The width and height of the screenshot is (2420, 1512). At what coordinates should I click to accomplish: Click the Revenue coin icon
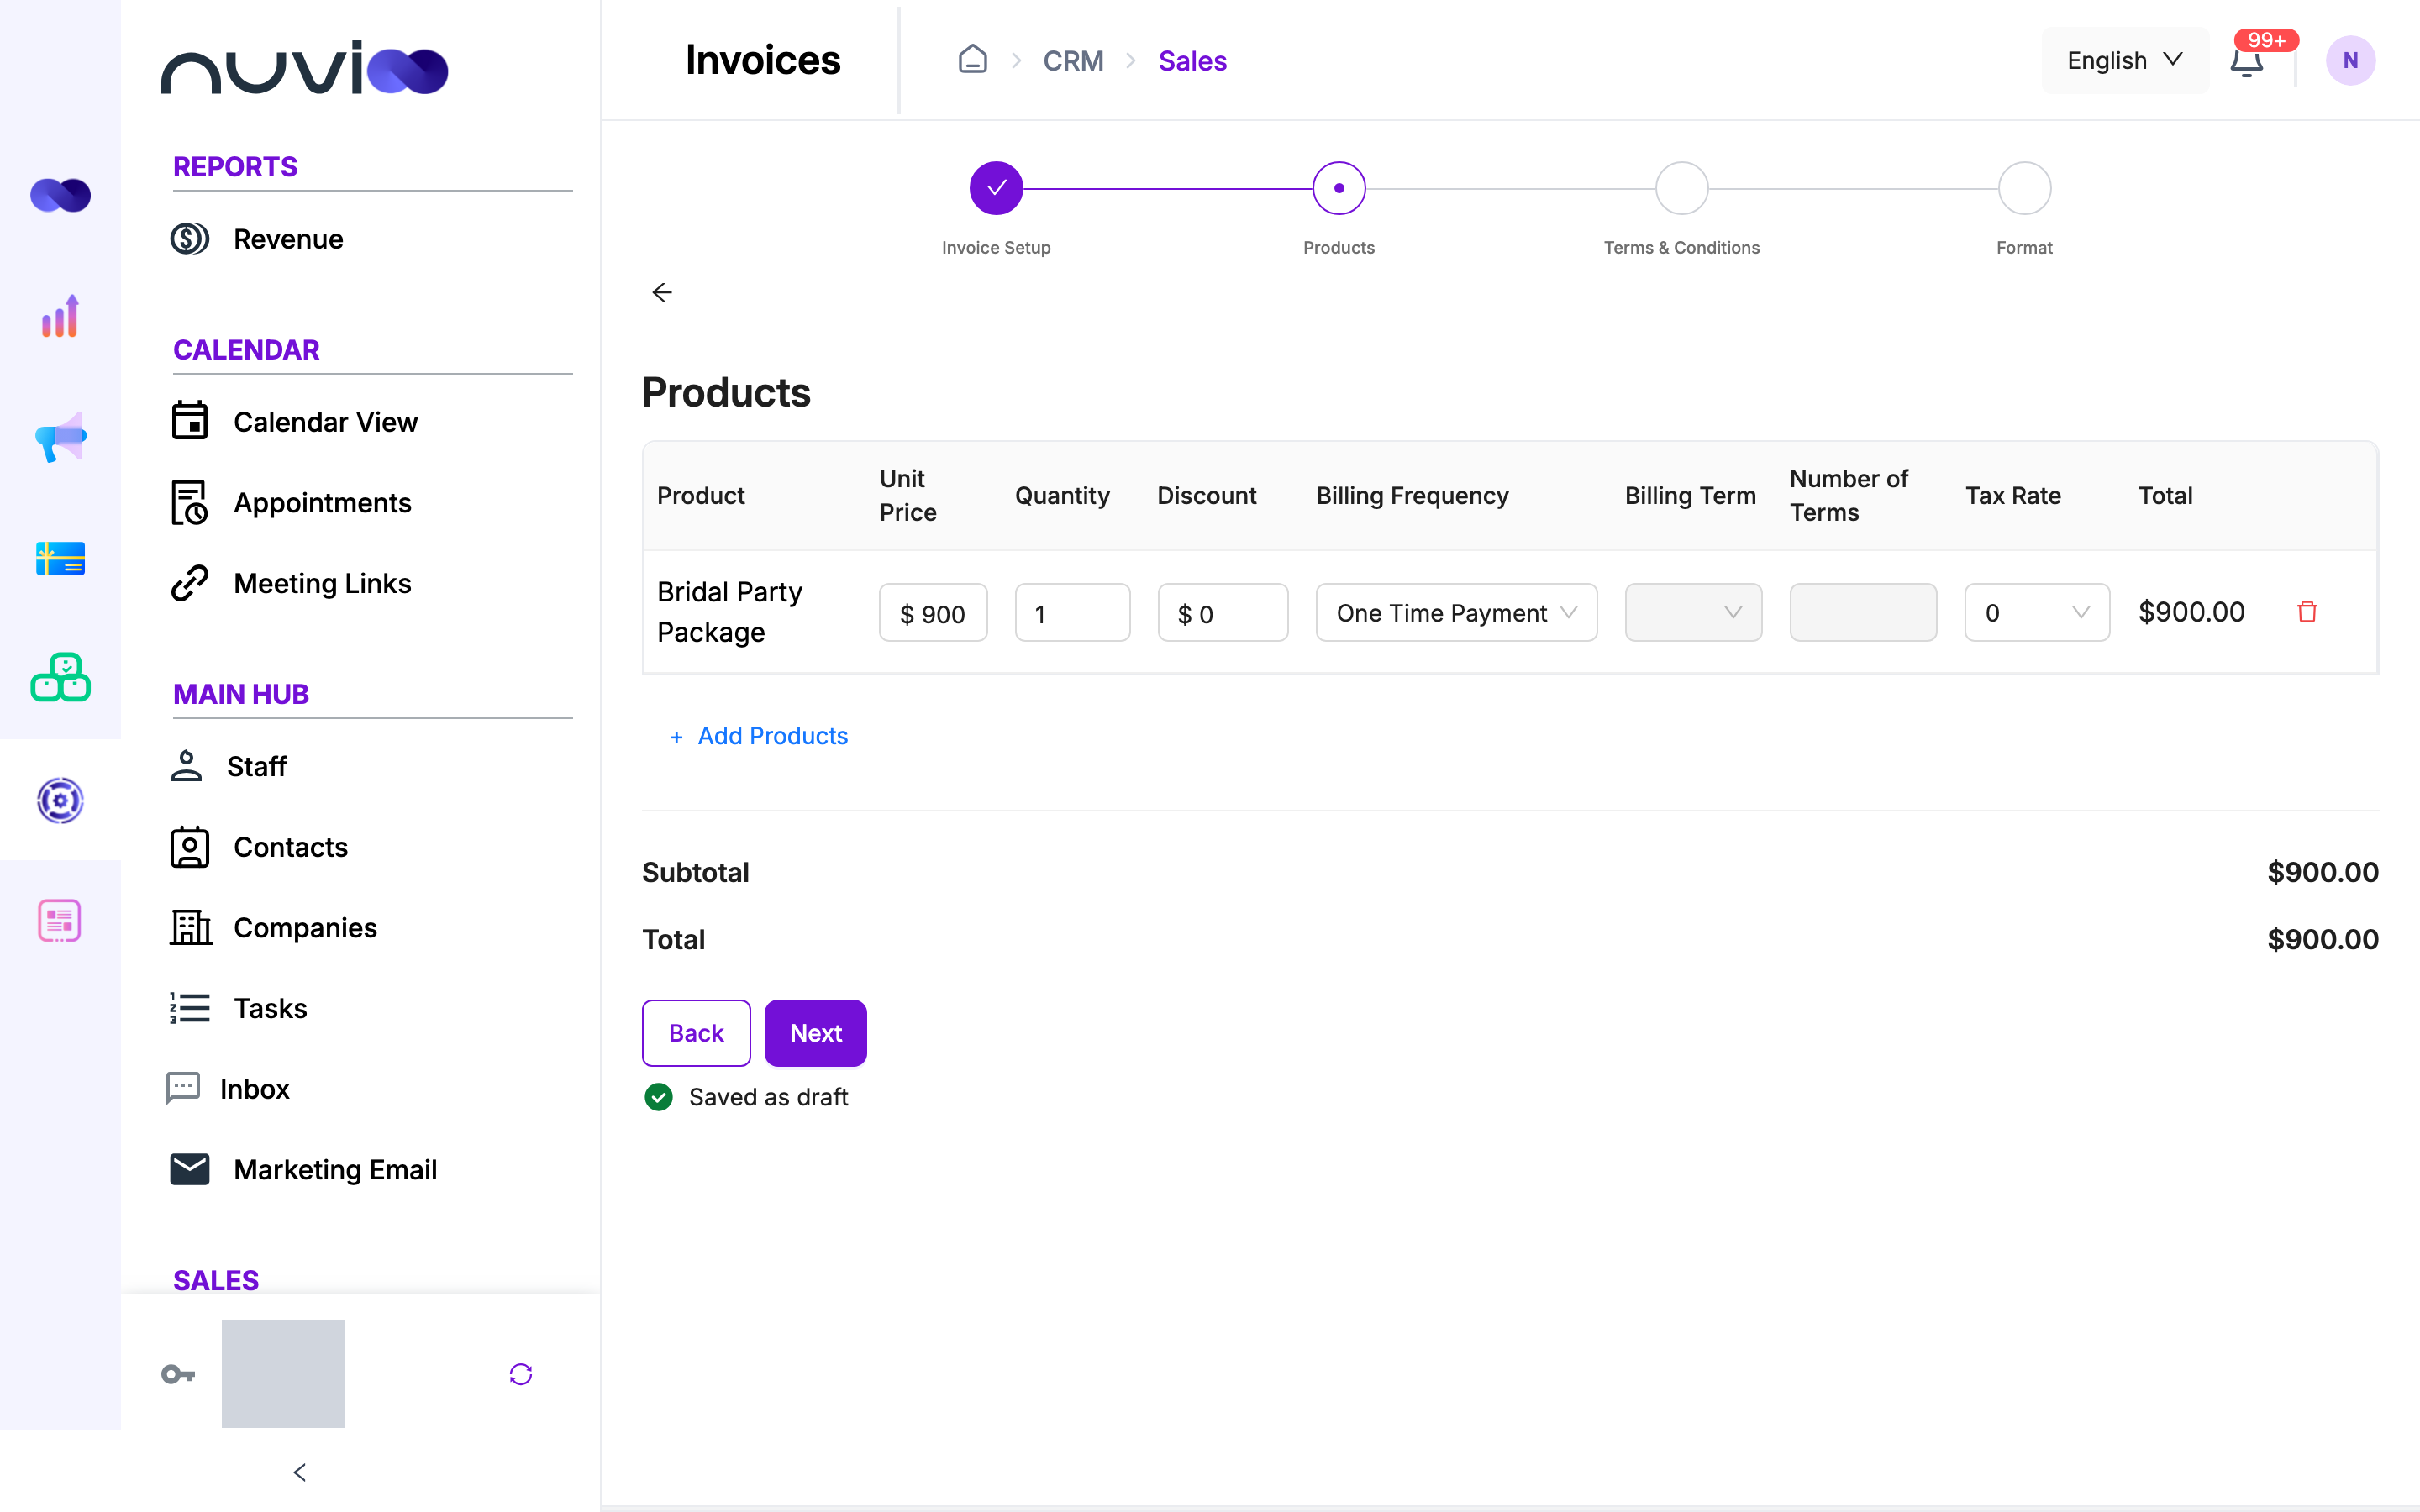point(189,239)
